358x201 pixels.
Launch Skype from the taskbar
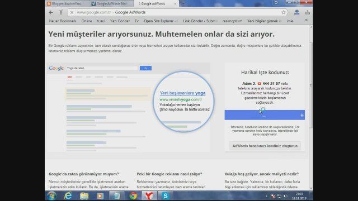click(x=166, y=196)
